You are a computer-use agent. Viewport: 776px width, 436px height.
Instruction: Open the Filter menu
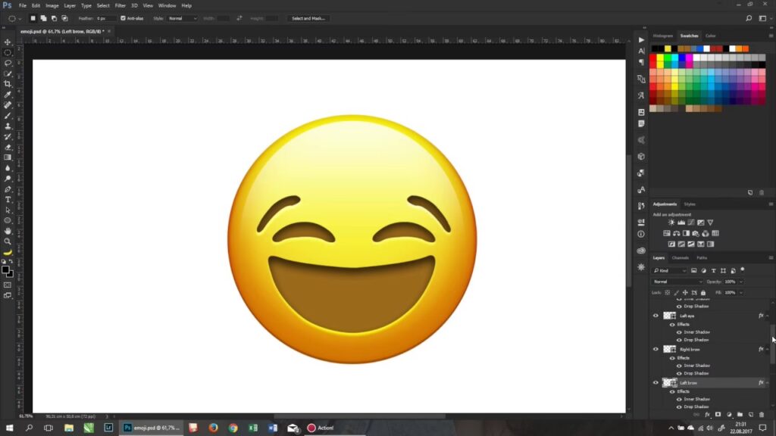click(120, 5)
